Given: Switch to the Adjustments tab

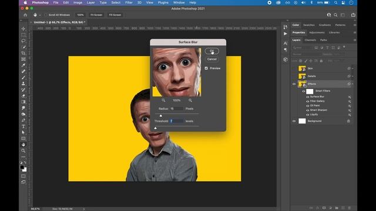Looking at the screenshot, I should point(317,33).
